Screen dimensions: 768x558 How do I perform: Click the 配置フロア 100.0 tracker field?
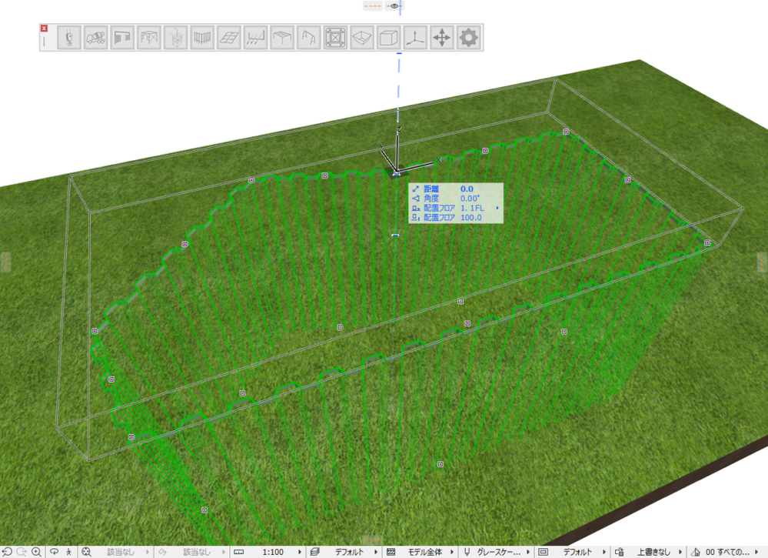(456, 218)
